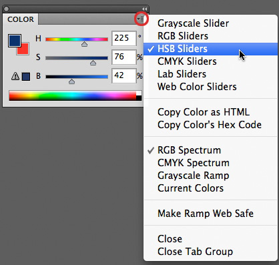Choose Copy Color's Hex Code

click(x=211, y=125)
